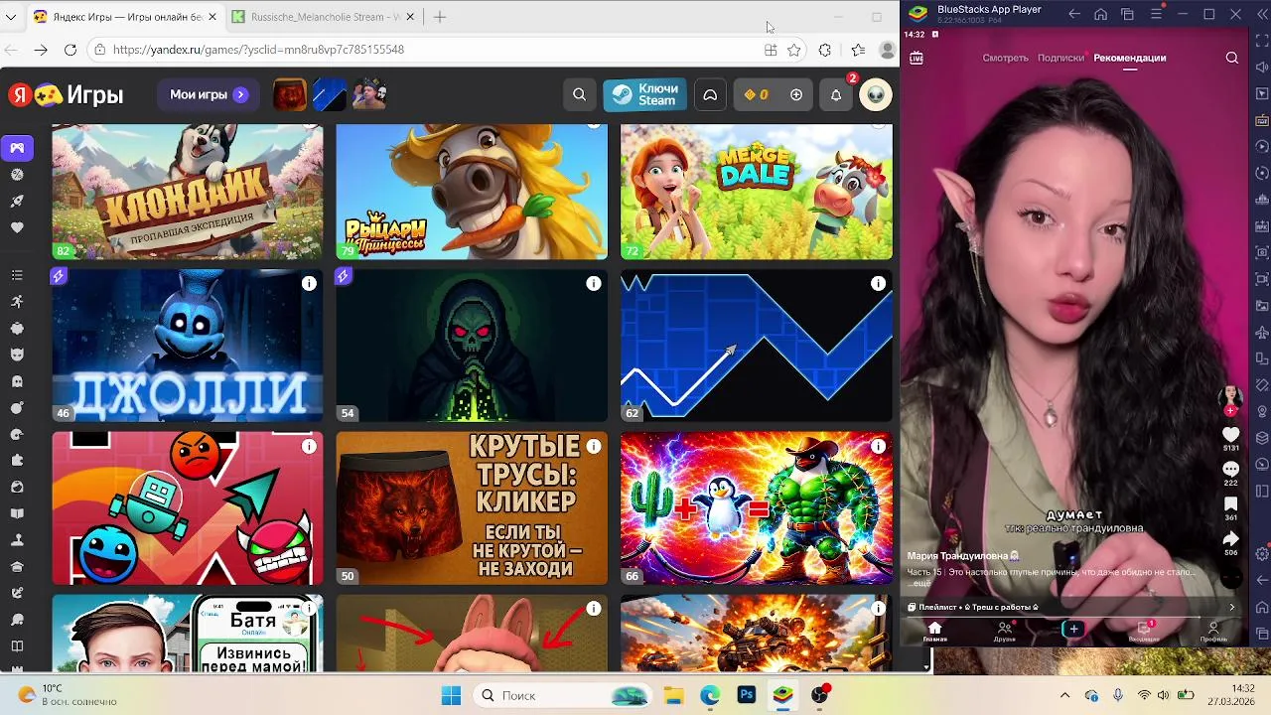Open the Ключи Steam button
This screenshot has width=1271, height=715.
click(x=644, y=94)
